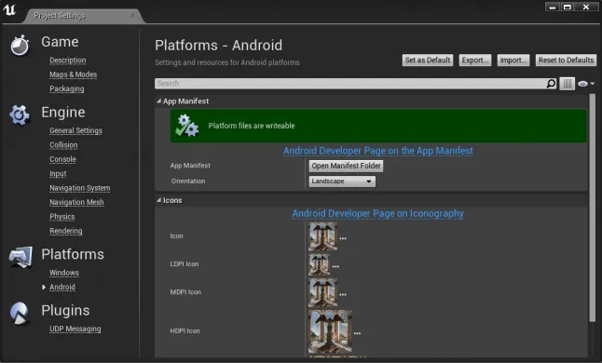The image size is (602, 363).
Task: Click the ellipsis next to HDPI Icon
Action: pyautogui.click(x=357, y=333)
